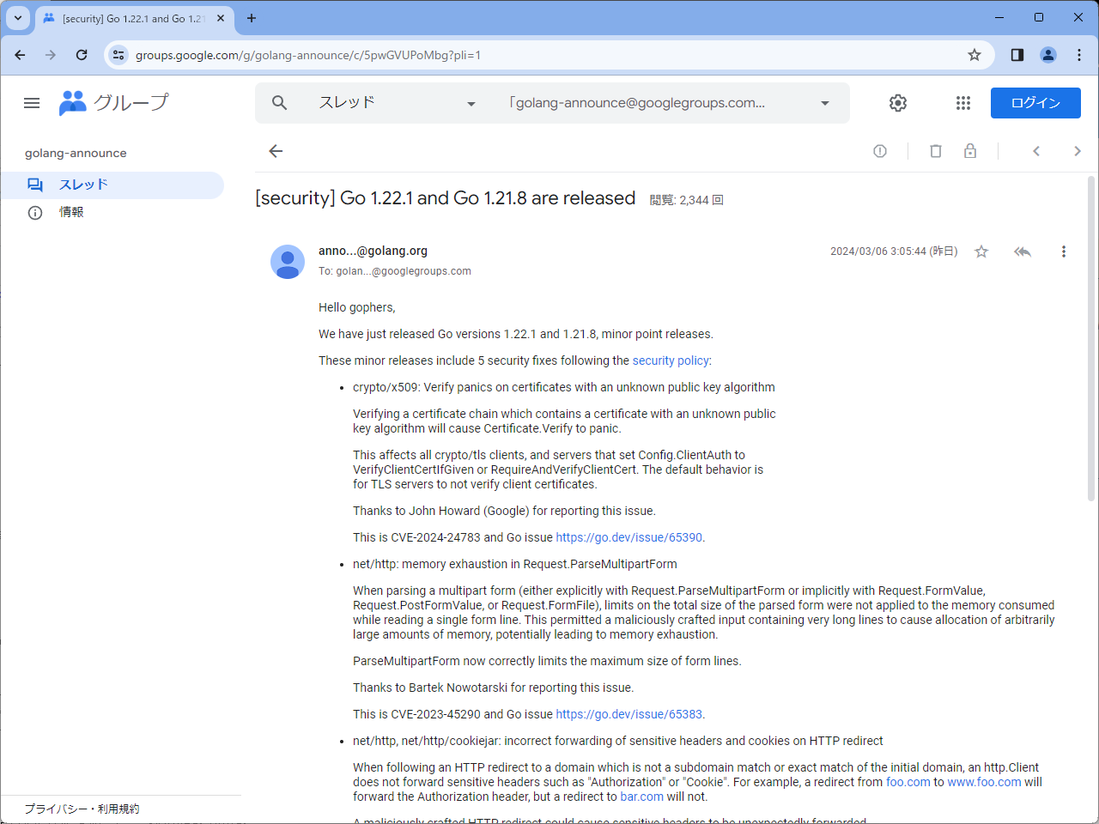Go to the previous conversation chevron
The image size is (1099, 824).
(1036, 150)
